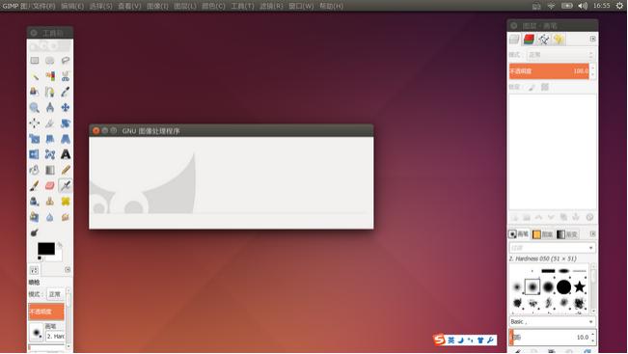Screen dimensions: 628x354
Task: Open the 图层(L) menu
Action: pyautogui.click(x=185, y=6)
